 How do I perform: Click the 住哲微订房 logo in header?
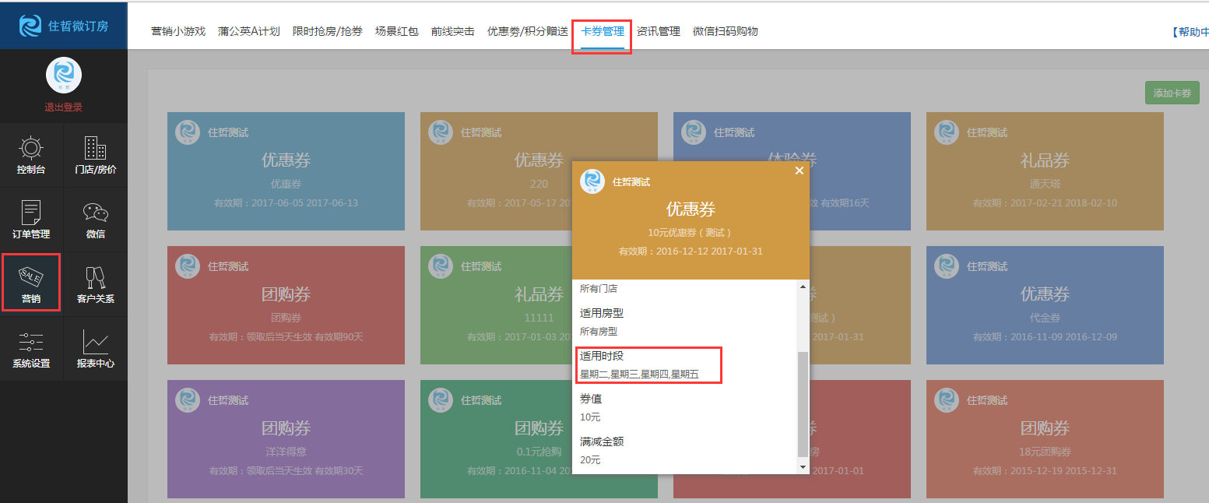pos(64,26)
